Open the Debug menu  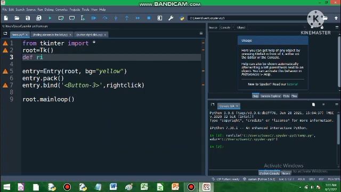tap(49, 10)
